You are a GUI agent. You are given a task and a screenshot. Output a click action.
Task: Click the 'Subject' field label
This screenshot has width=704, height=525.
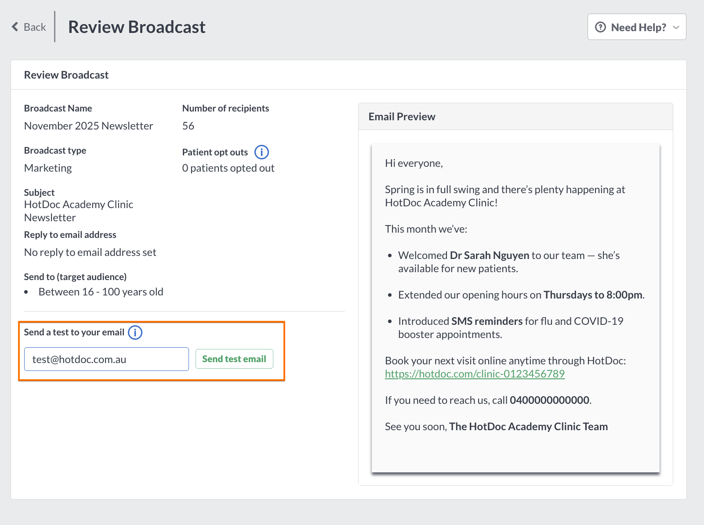tap(39, 193)
